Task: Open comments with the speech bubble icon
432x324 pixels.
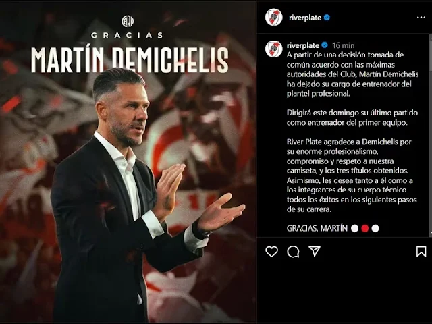Action: [293, 252]
